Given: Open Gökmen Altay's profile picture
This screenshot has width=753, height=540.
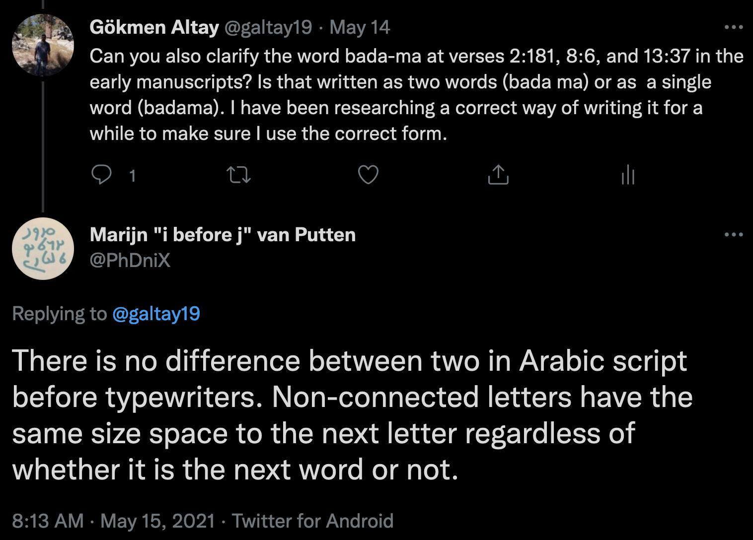Looking at the screenshot, I should [43, 45].
